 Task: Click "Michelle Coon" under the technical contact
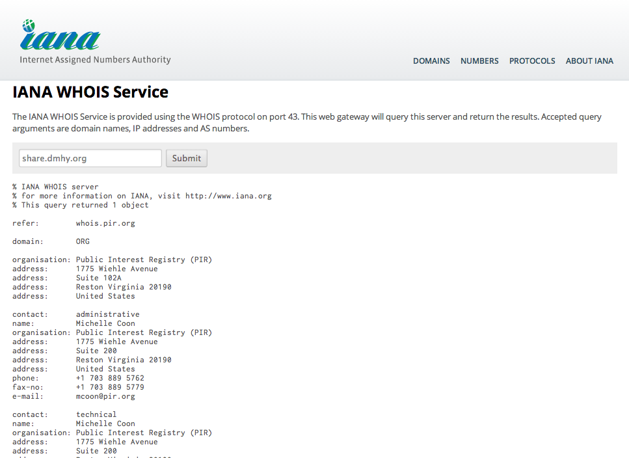pyautogui.click(x=105, y=424)
